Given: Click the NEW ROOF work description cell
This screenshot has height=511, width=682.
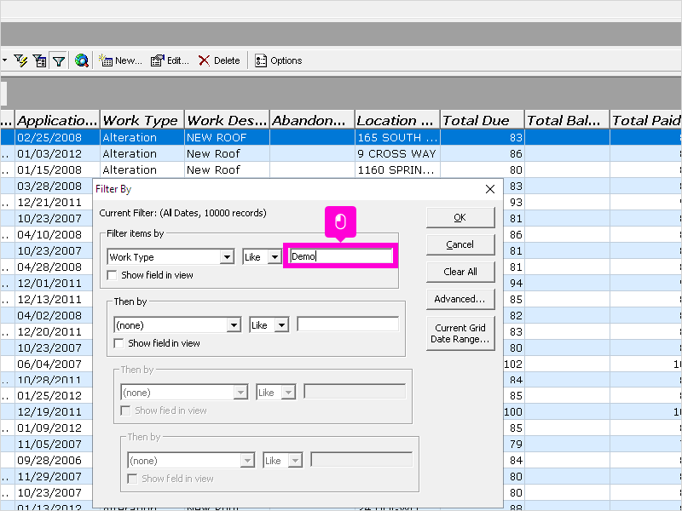Looking at the screenshot, I should 227,137.
